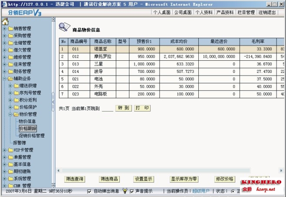This screenshot has height=197, width=286.
Task: Open the 公司桌面 menu item
Action: coord(183,13)
